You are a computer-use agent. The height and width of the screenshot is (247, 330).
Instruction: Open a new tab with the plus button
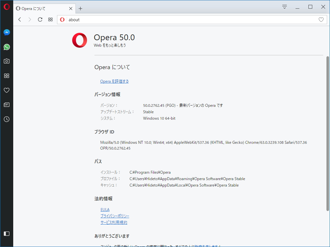80,9
